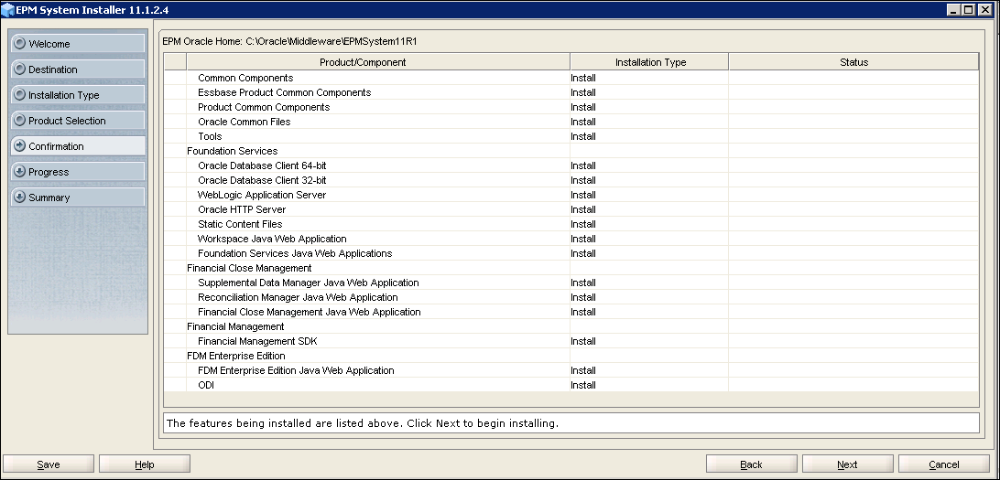Select the Installation Type wizard step
Viewport: 1000px width, 480px height.
(78, 95)
